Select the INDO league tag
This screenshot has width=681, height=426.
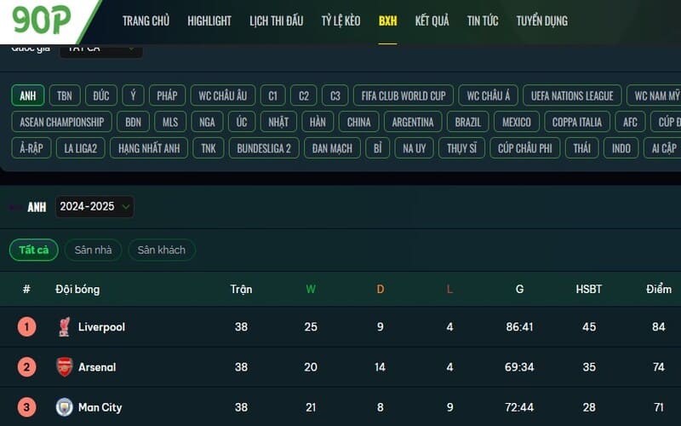pyautogui.click(x=621, y=148)
